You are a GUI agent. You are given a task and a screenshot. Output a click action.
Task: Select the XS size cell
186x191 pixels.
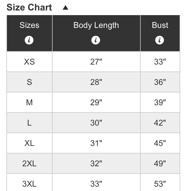29,62
